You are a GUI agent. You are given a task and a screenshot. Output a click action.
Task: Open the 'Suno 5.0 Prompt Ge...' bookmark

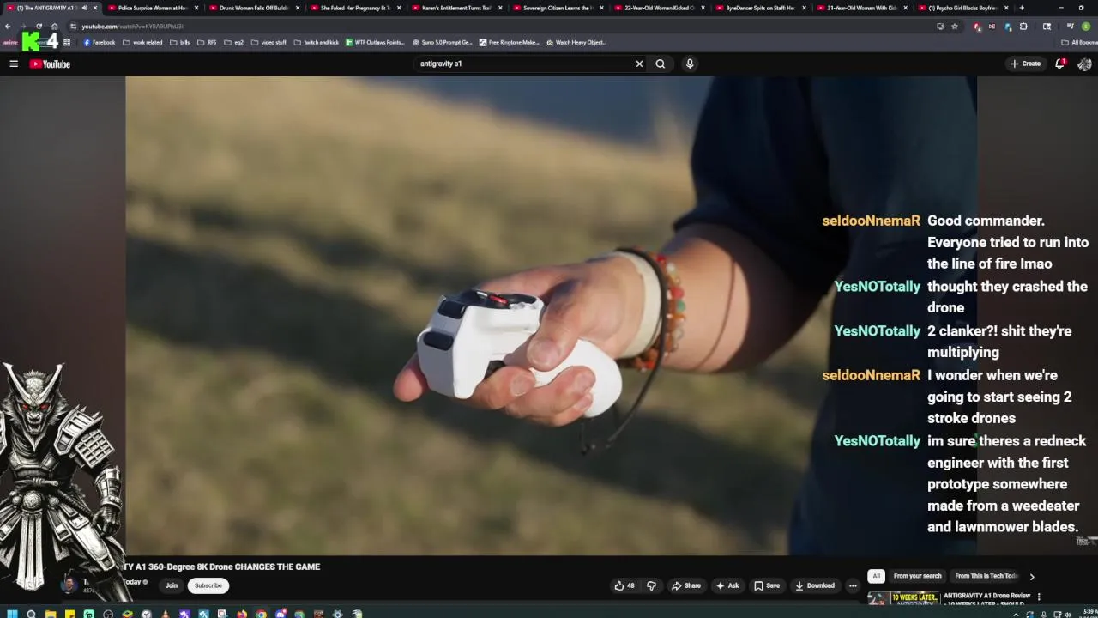tap(443, 42)
